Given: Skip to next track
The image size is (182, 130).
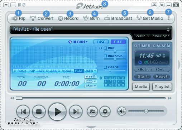Looking at the screenshot, I should tap(76, 111).
